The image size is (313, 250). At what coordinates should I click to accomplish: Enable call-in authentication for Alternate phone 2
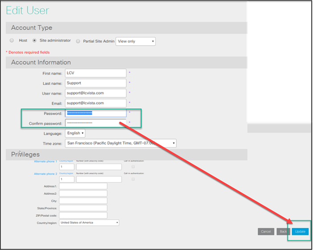133,179
